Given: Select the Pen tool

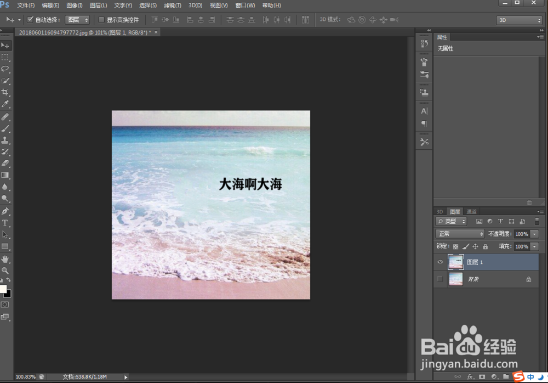Looking at the screenshot, I should tap(5, 211).
